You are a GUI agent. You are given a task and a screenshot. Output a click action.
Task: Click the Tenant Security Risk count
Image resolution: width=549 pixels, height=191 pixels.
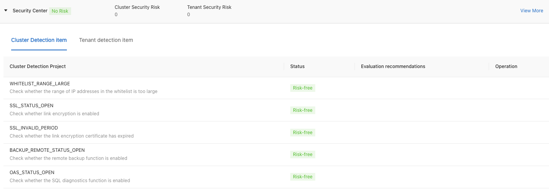click(x=188, y=15)
